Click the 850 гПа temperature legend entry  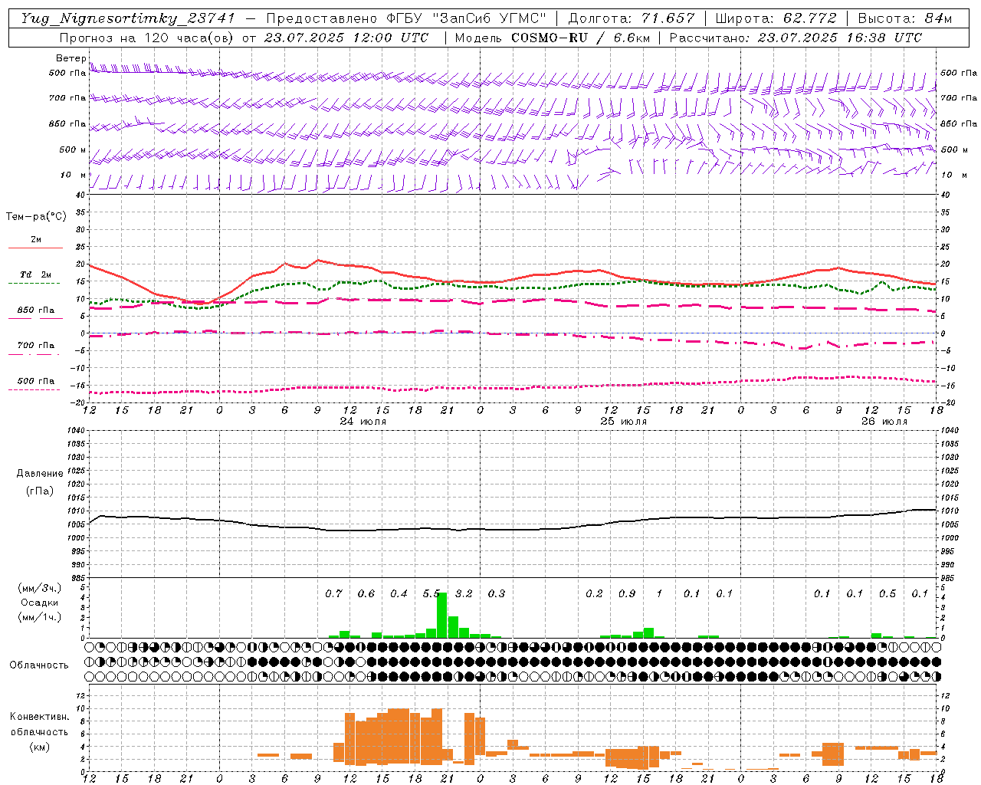pyautogui.click(x=35, y=310)
